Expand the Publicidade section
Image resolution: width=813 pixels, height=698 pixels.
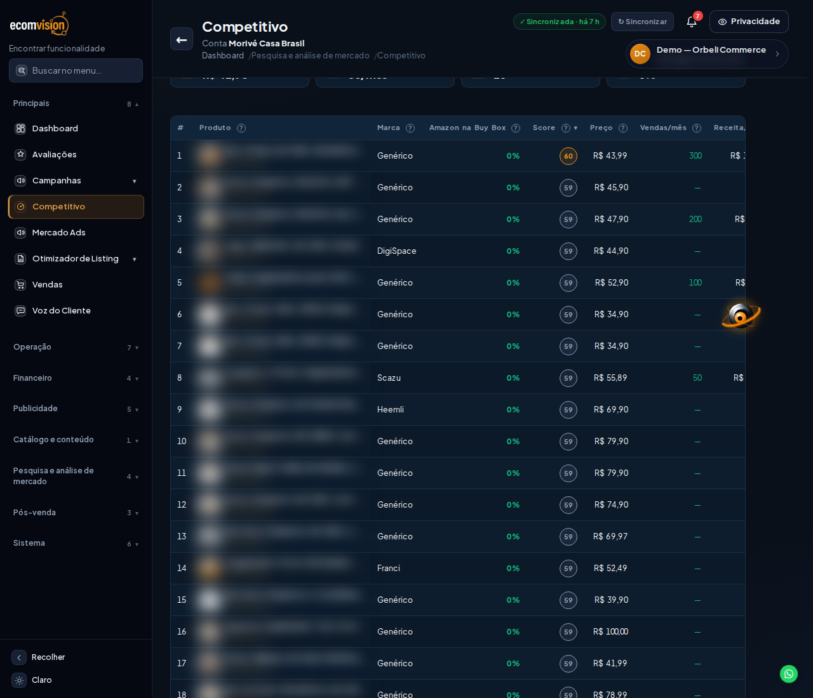pyautogui.click(x=76, y=409)
